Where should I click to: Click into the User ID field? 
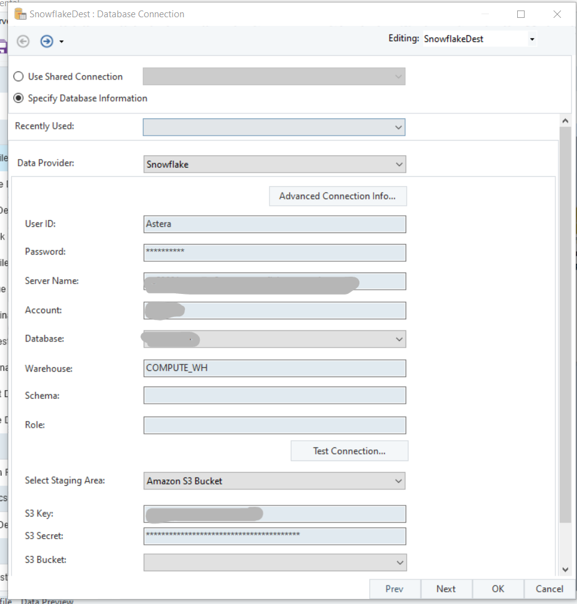click(274, 224)
